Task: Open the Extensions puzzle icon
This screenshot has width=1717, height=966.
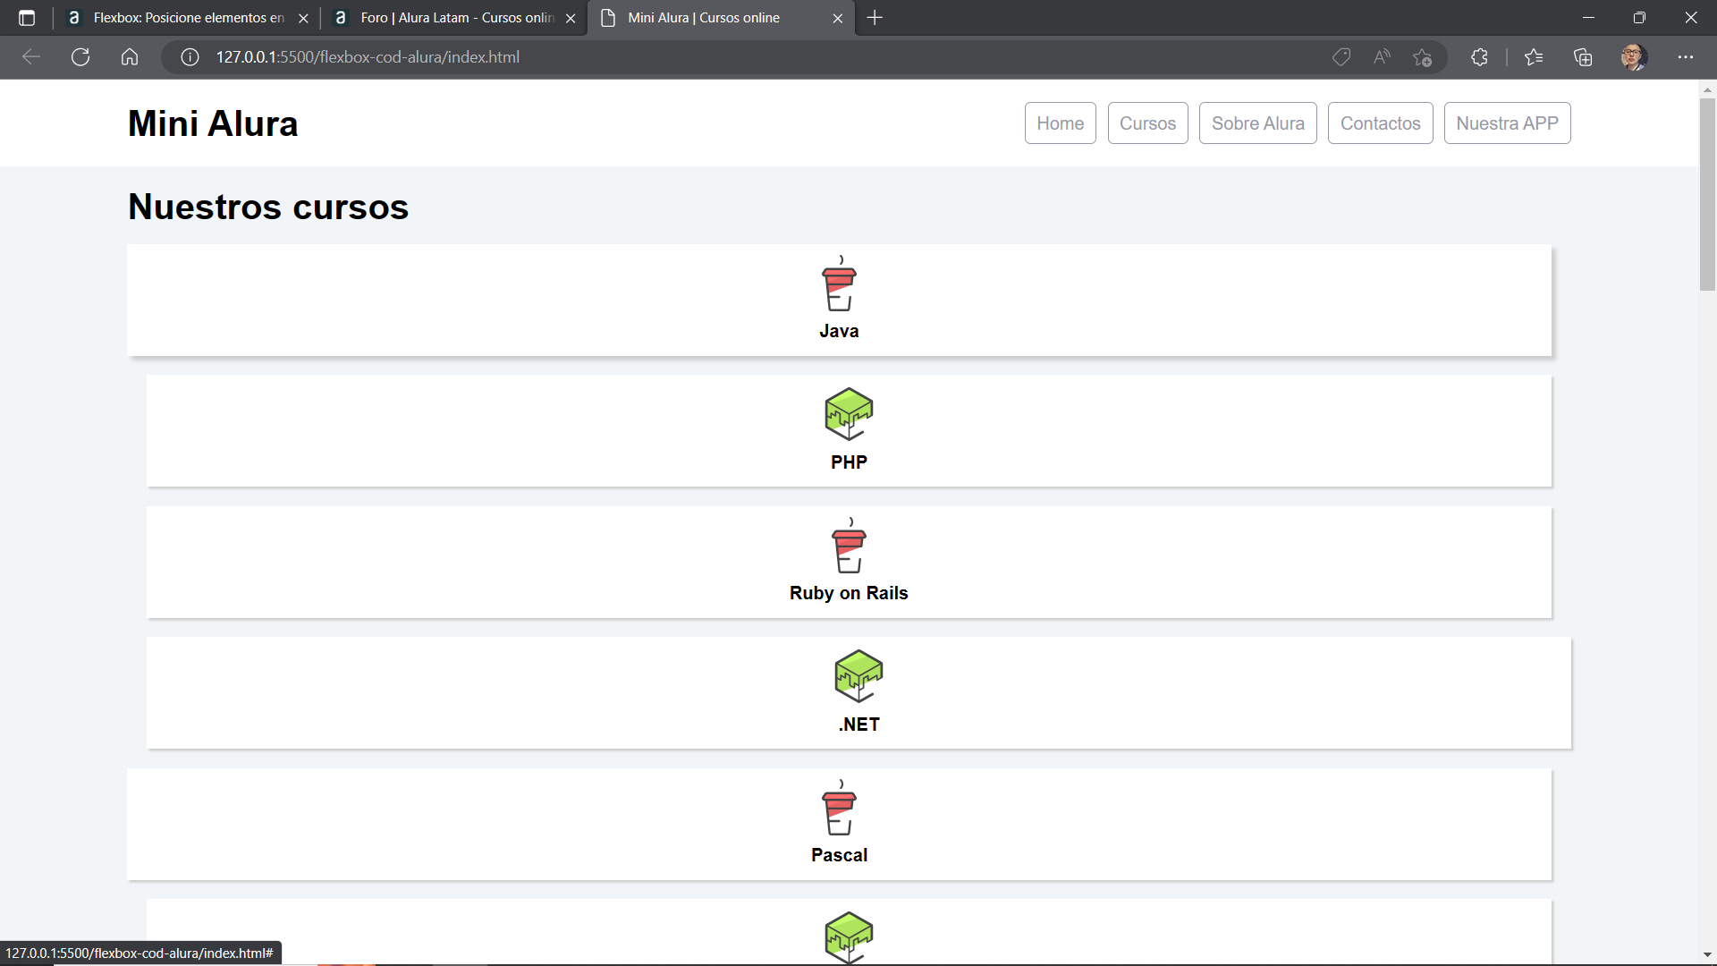Action: click(1479, 57)
